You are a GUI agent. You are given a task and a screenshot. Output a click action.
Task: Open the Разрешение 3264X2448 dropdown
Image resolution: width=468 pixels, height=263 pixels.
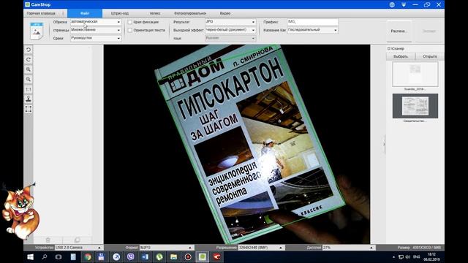[261, 248]
